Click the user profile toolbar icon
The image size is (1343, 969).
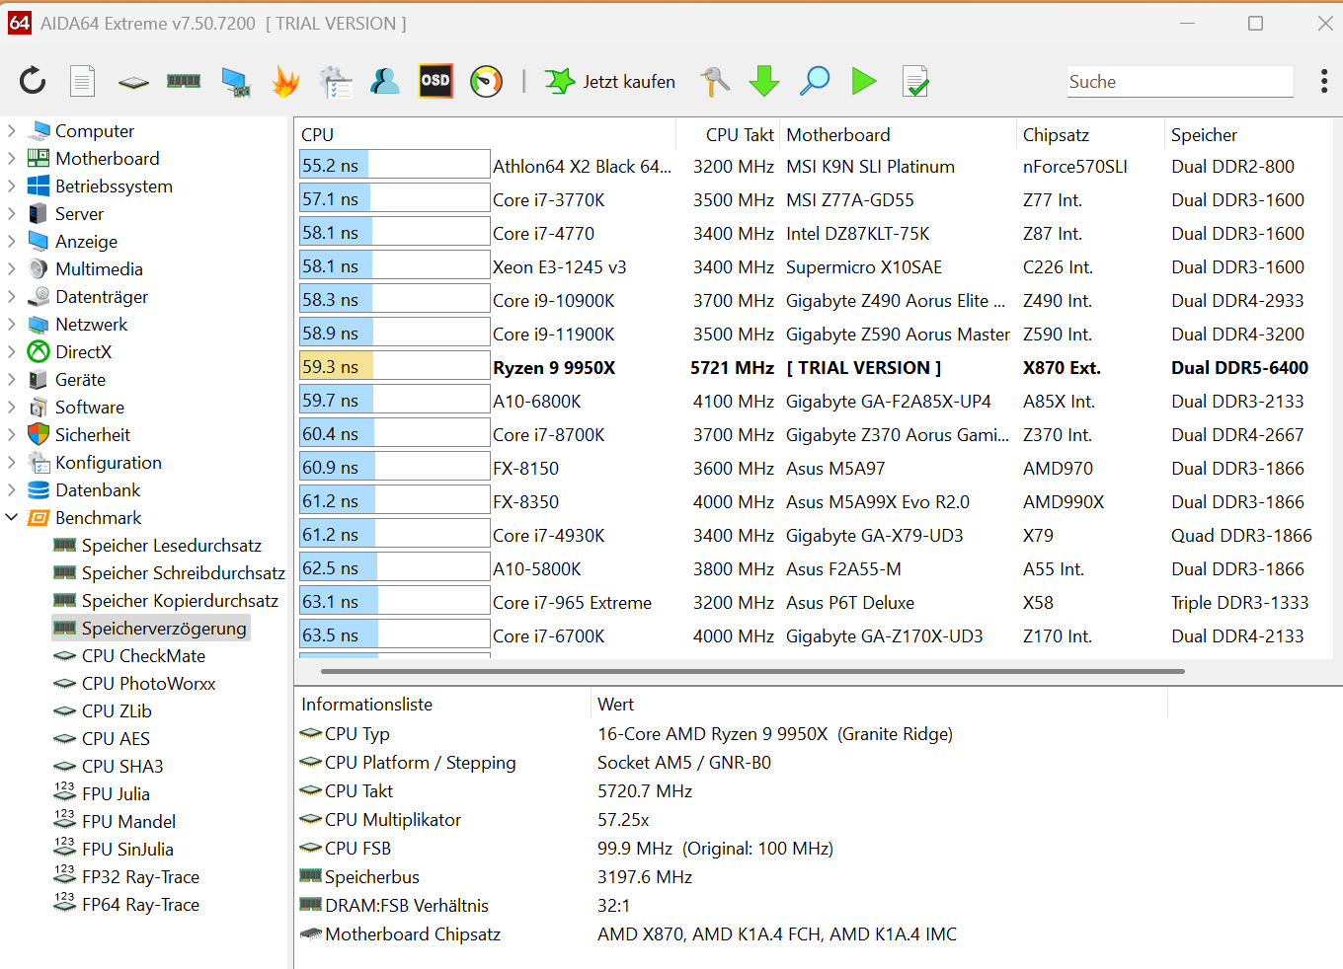tap(385, 81)
